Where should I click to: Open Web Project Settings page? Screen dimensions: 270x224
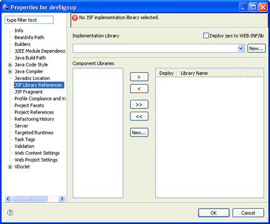(x=36, y=160)
